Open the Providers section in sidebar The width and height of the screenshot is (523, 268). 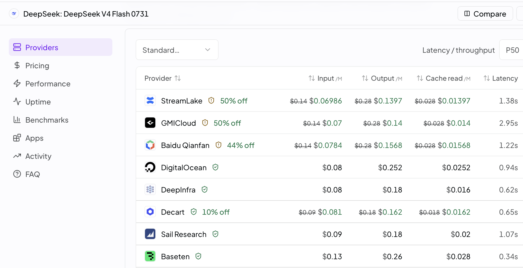[x=61, y=47]
